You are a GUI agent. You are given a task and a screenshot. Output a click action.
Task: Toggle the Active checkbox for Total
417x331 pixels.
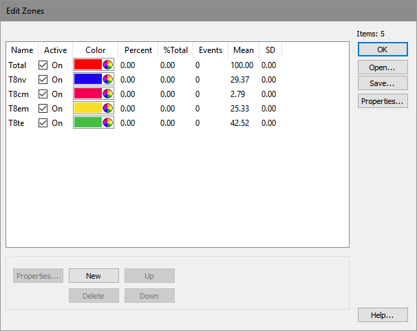43,65
